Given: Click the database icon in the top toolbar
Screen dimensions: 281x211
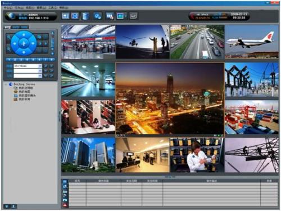Looking at the screenshot, I should coord(86,16).
